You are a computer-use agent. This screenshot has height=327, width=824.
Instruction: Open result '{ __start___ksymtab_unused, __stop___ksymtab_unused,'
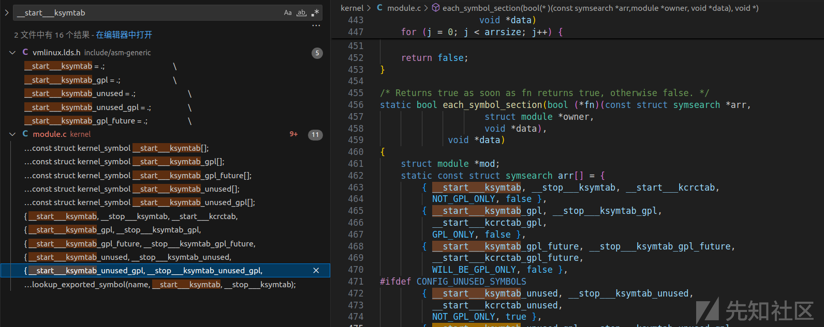[x=166, y=257]
